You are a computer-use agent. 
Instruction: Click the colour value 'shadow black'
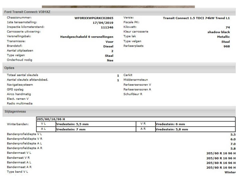tap(218, 32)
